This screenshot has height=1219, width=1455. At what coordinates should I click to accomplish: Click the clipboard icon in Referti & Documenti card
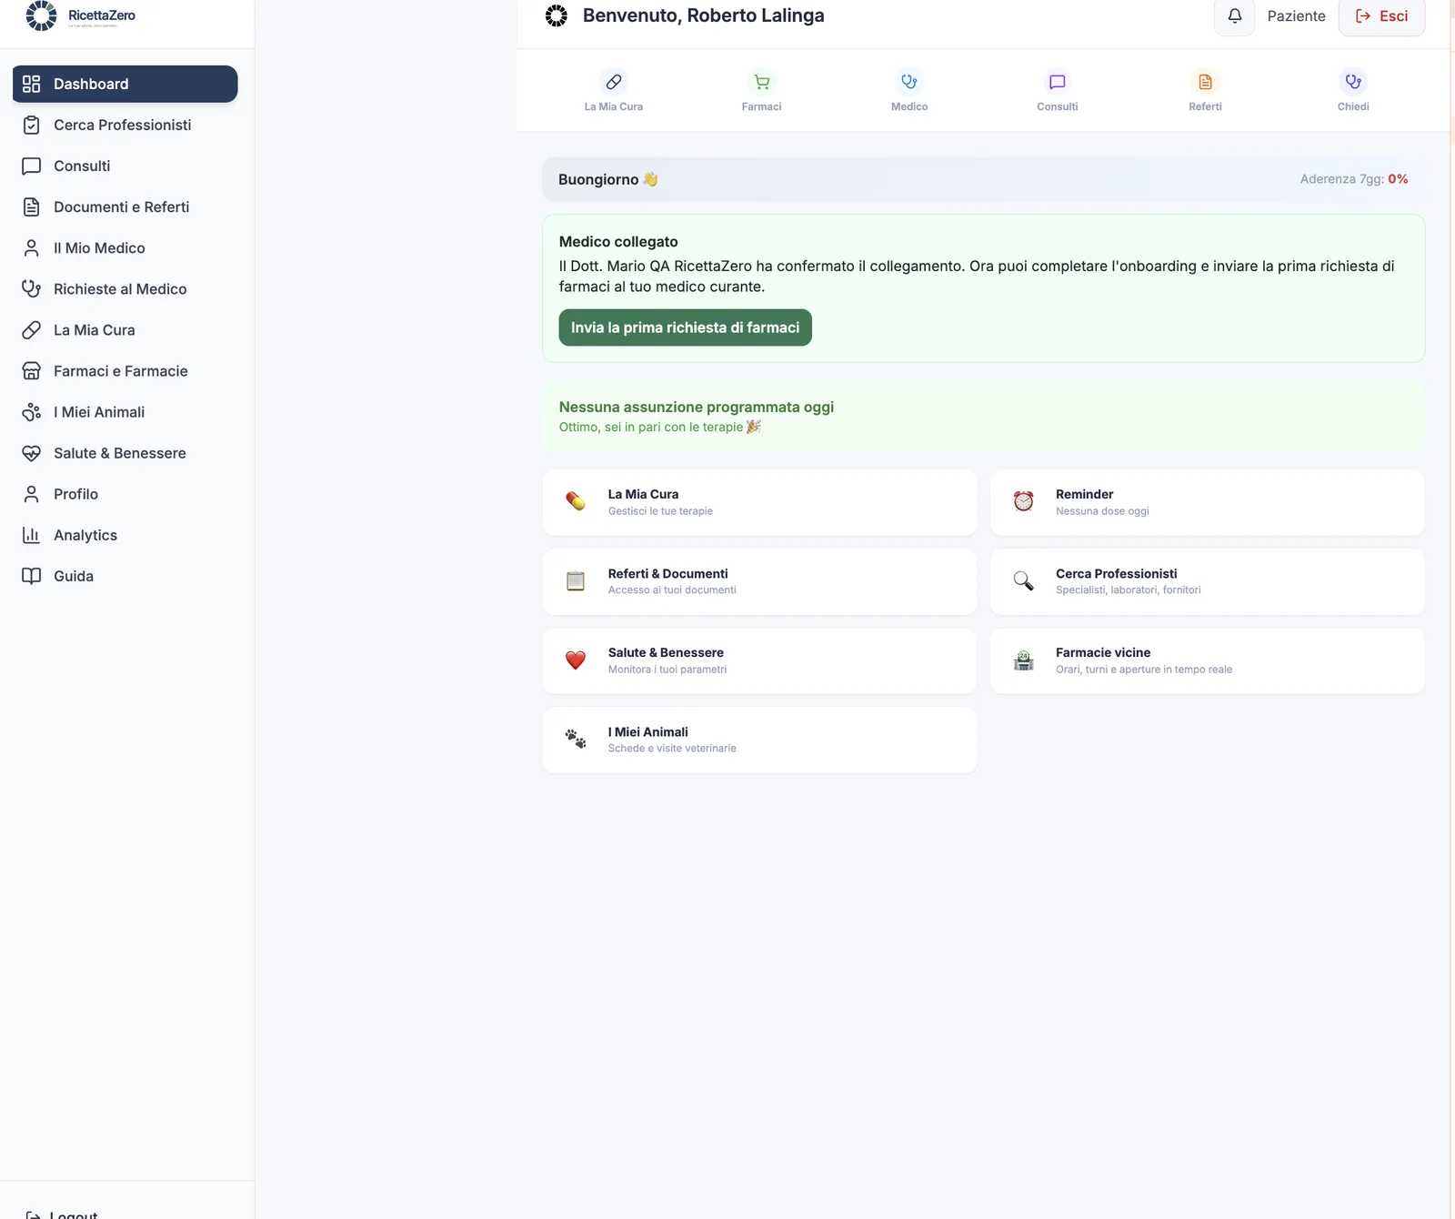click(x=576, y=580)
